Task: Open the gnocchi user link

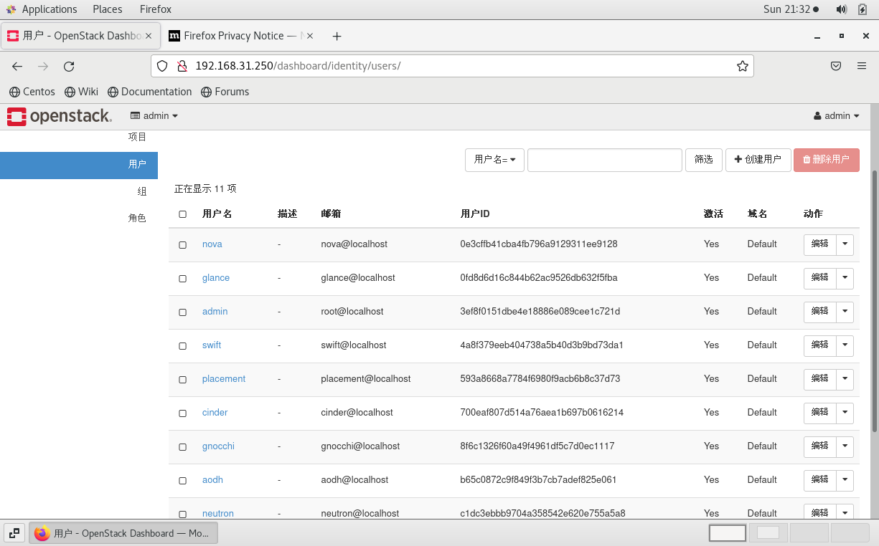Action: (x=218, y=446)
